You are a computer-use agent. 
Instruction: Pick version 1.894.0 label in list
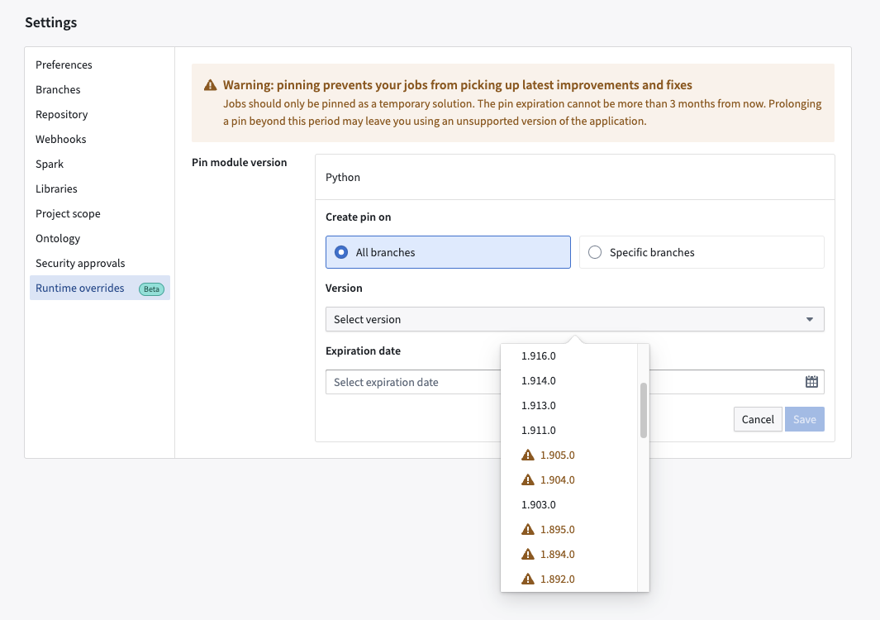[x=557, y=554]
